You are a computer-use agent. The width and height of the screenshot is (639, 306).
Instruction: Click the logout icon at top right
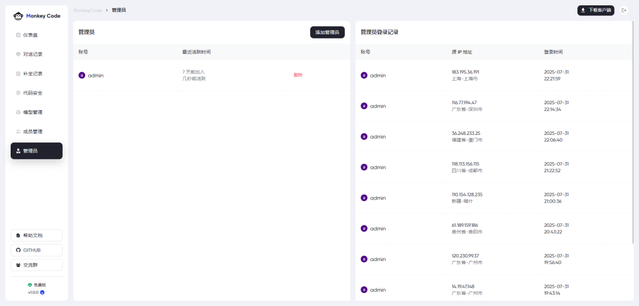(624, 10)
